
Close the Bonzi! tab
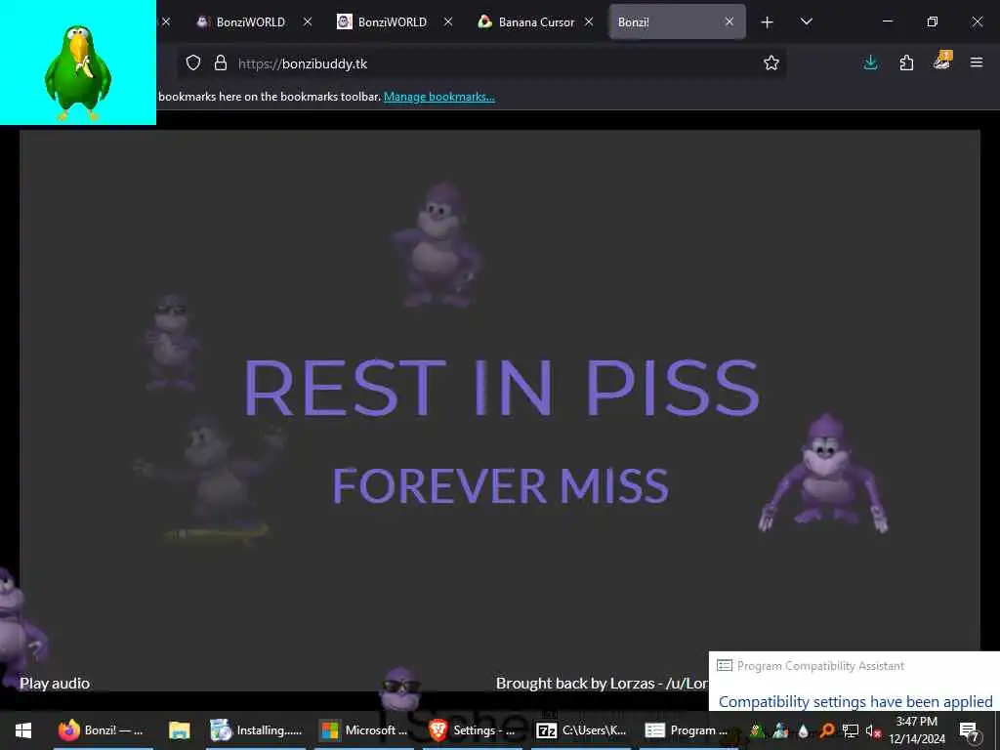click(x=729, y=21)
